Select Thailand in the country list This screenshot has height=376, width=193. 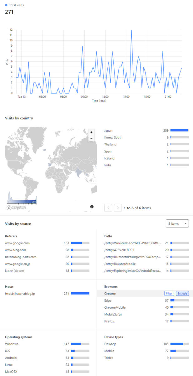point(146,144)
